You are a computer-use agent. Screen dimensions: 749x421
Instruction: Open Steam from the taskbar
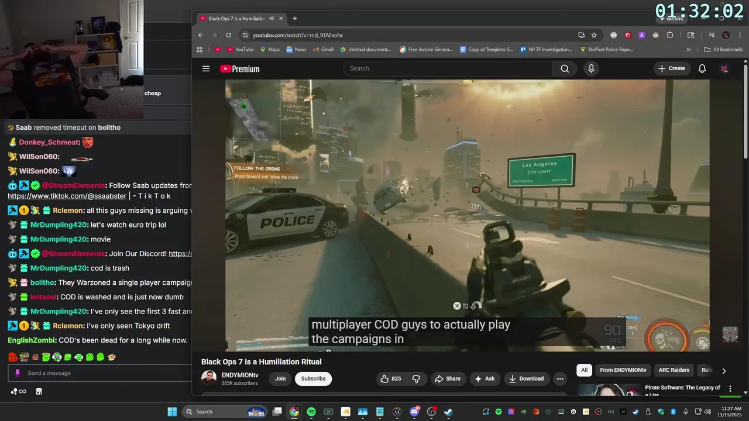449,412
